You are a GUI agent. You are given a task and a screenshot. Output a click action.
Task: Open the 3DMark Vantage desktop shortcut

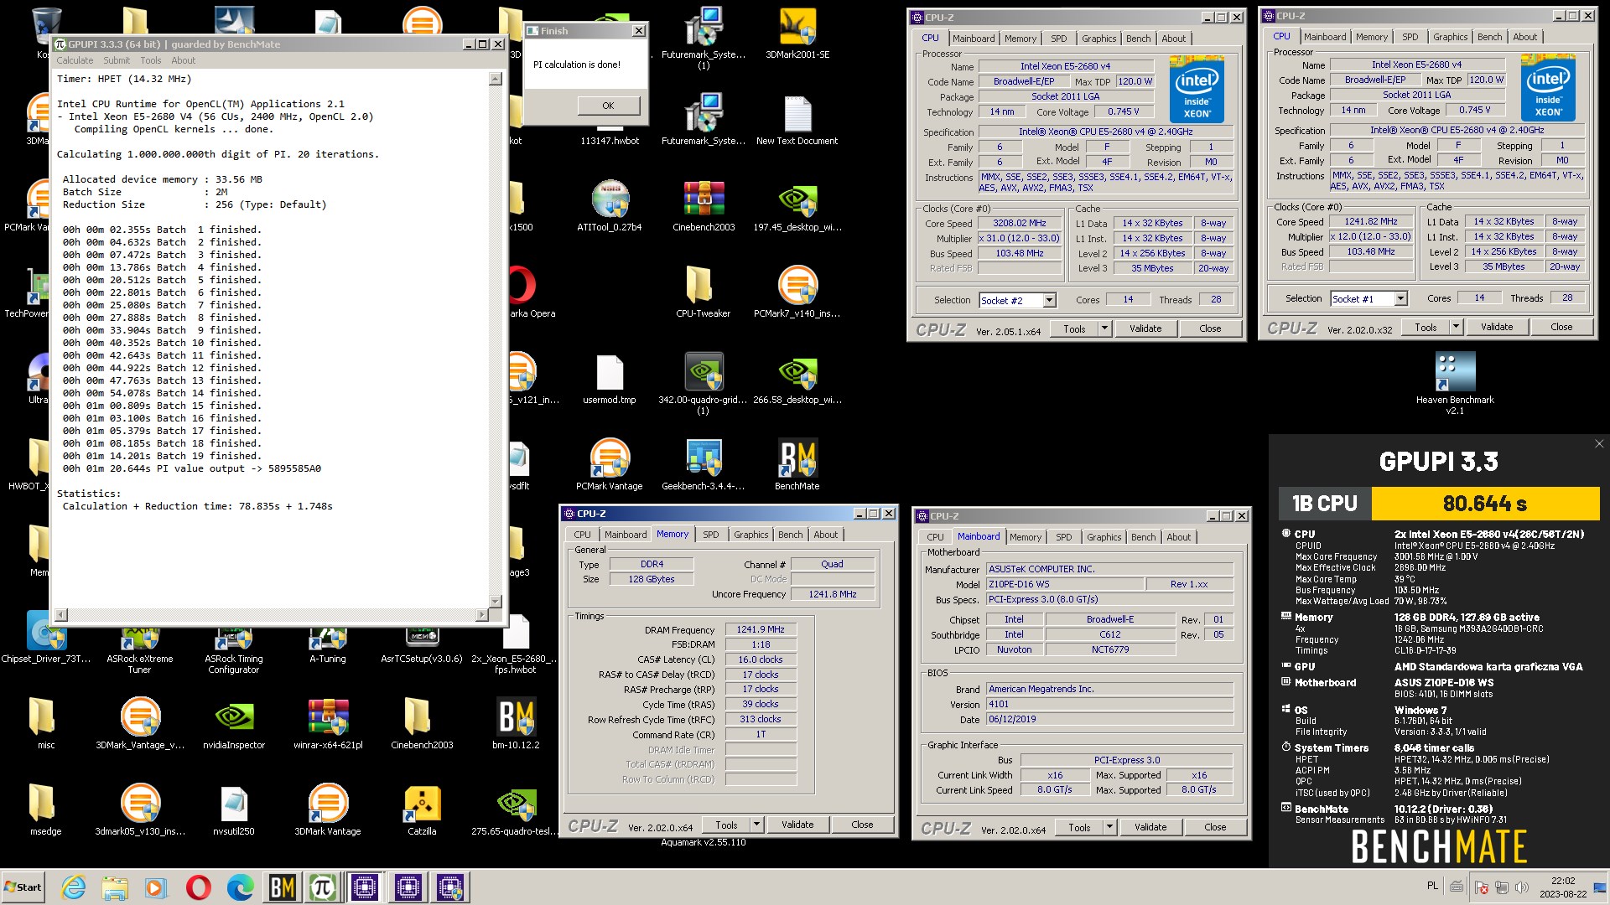(x=328, y=810)
